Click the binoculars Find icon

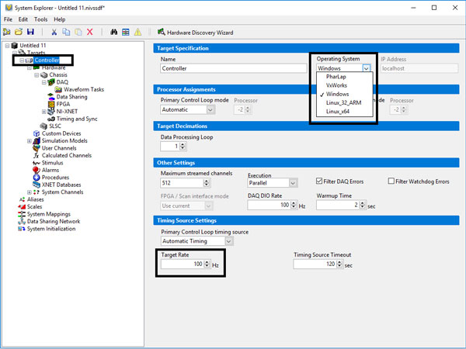(x=113, y=32)
